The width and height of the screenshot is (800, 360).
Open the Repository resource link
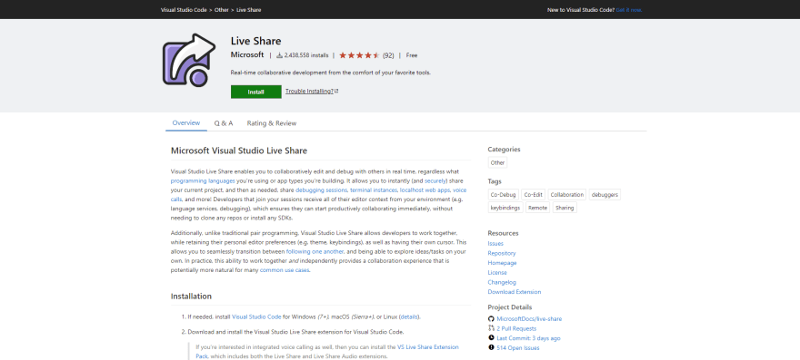tap(502, 253)
